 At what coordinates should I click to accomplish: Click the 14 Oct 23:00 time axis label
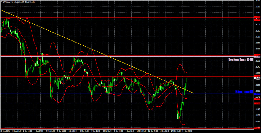click(x=187, y=131)
